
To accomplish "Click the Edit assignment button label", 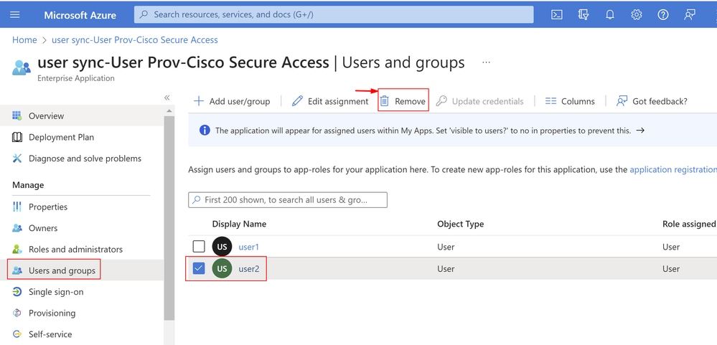I will 338,101.
